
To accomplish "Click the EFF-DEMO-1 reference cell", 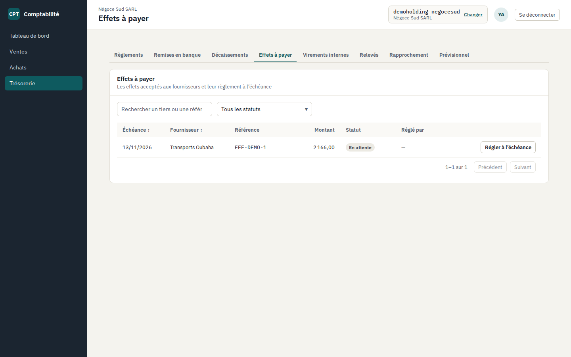I will click(251, 147).
